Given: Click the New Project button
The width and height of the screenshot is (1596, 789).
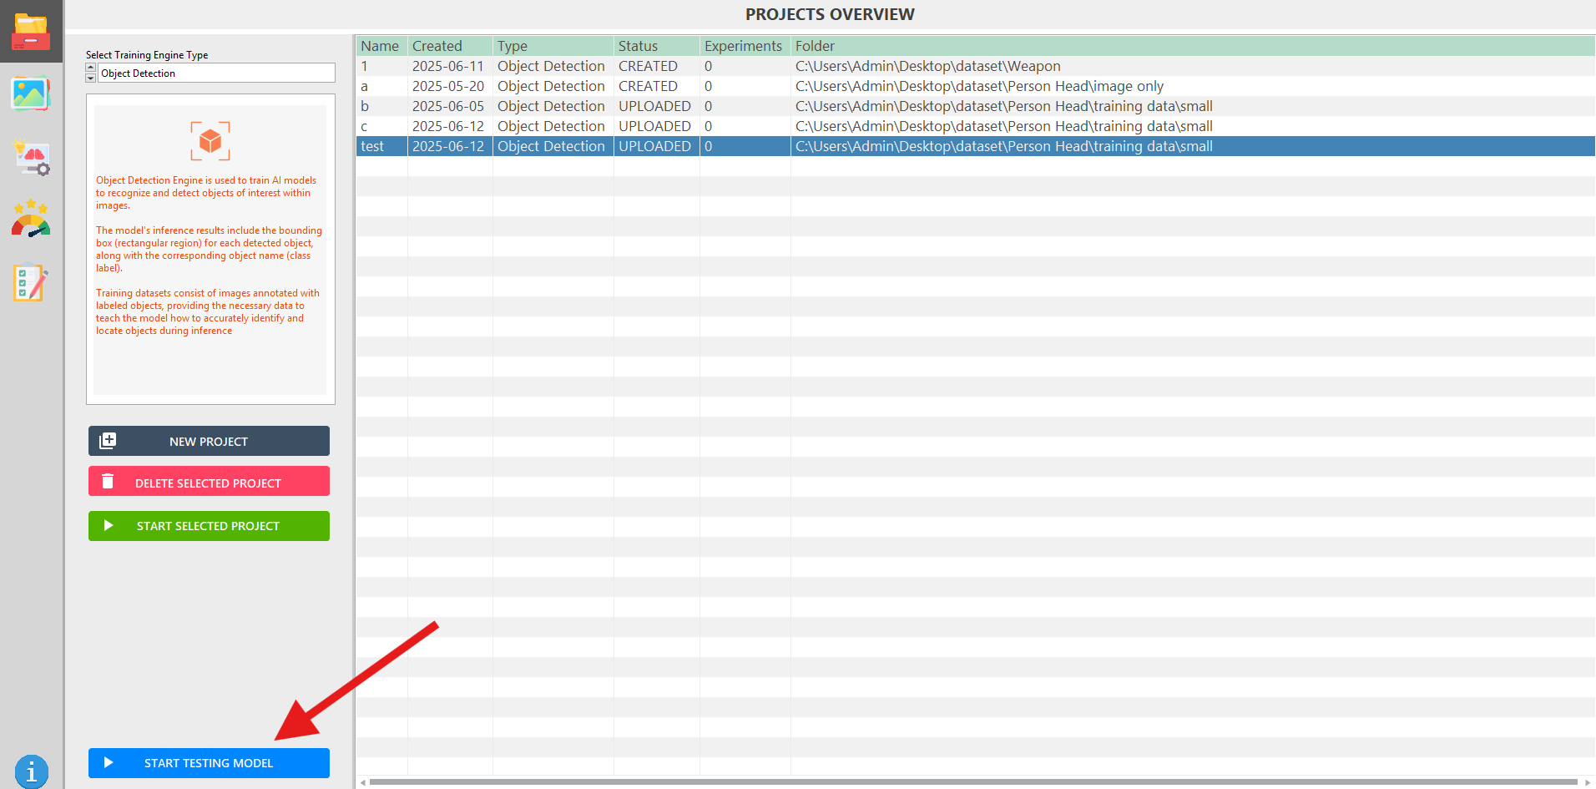Looking at the screenshot, I should click(x=209, y=441).
